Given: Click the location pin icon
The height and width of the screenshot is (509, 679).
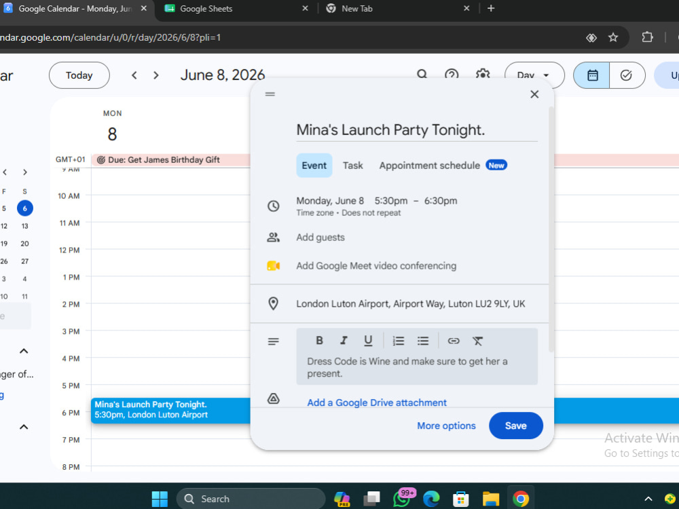Looking at the screenshot, I should pos(273,303).
